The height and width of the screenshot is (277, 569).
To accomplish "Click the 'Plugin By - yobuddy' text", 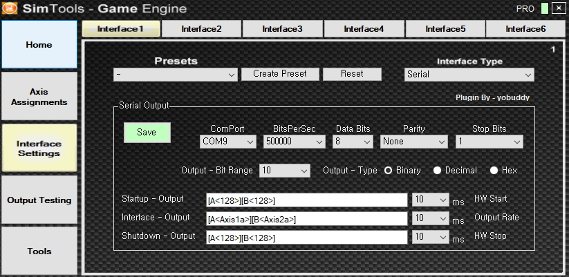I will (x=492, y=97).
